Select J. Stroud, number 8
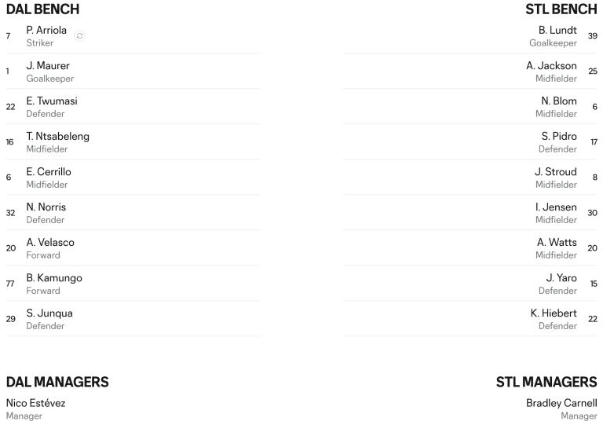 470,178
